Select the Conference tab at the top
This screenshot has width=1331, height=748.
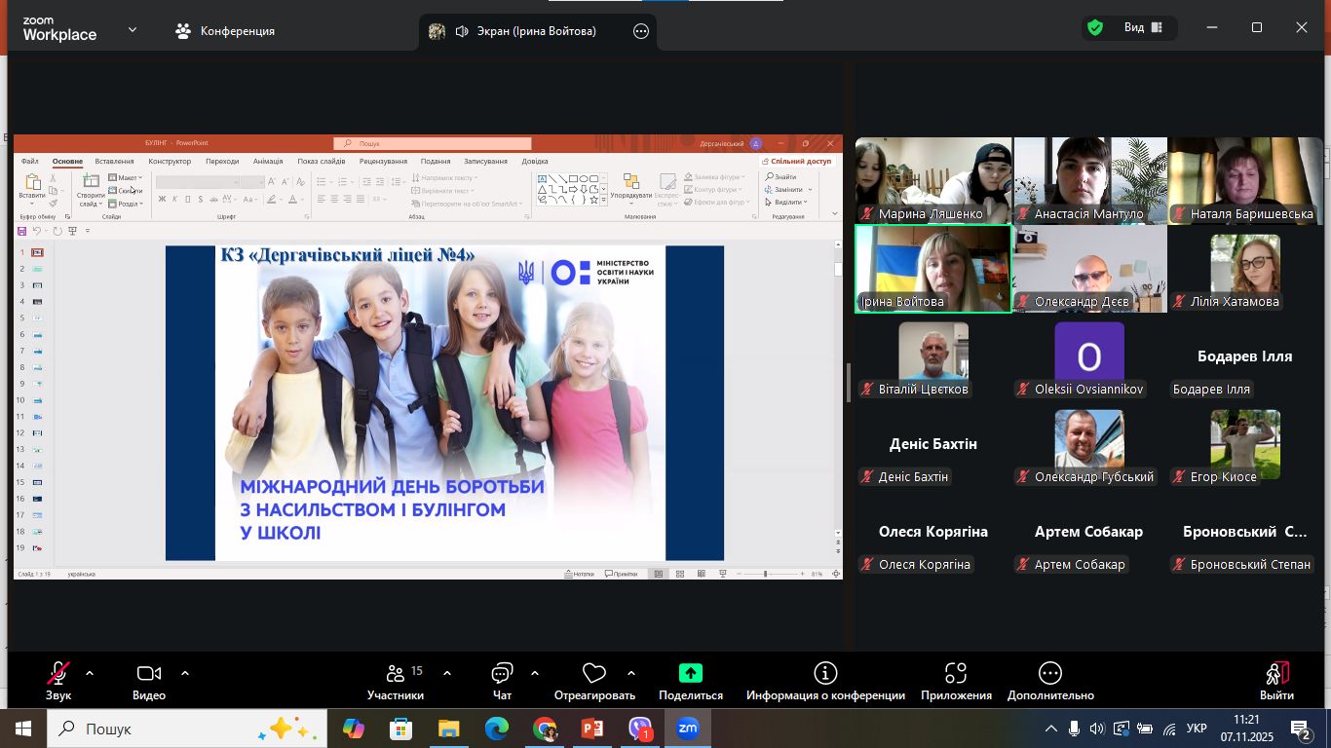(x=225, y=31)
